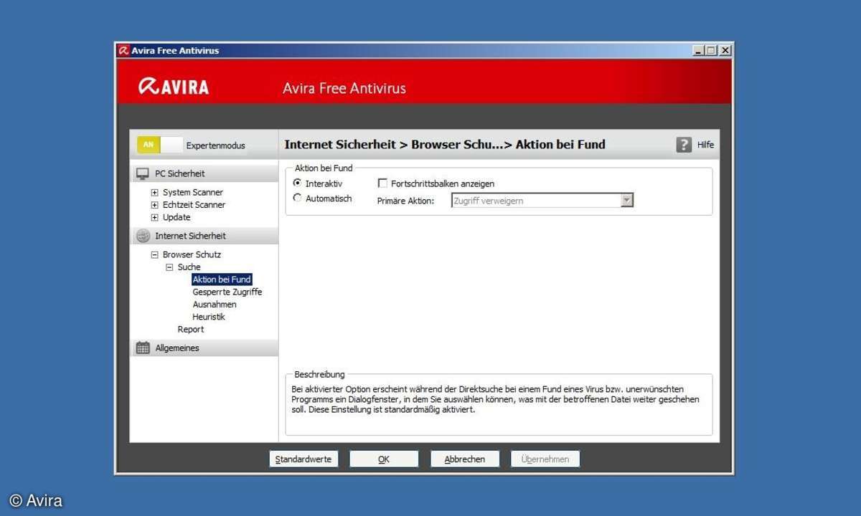Viewport: 861px width, 516px height.
Task: Open the PC Sicherheit section
Action: pyautogui.click(x=204, y=173)
